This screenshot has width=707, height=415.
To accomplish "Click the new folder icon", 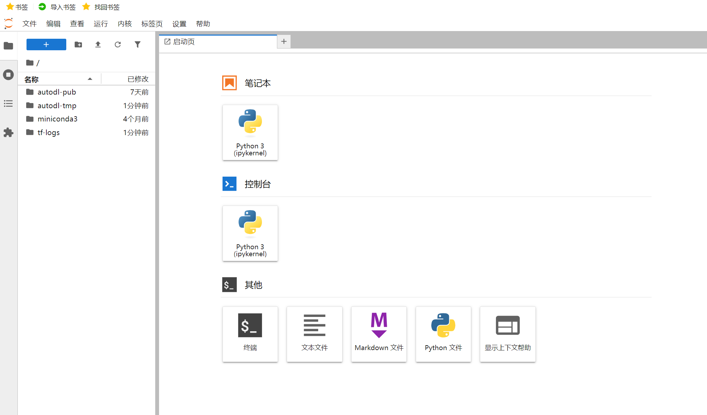I will tap(78, 45).
